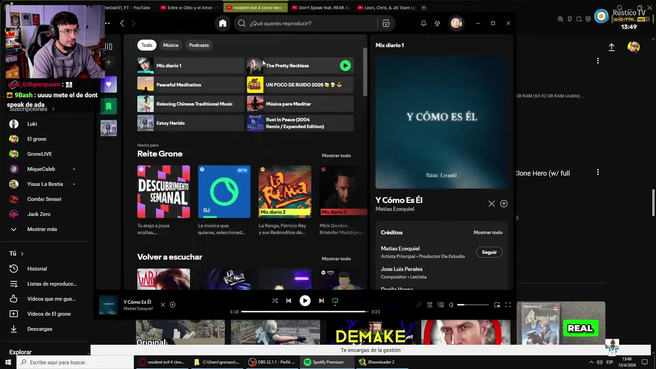
Task: Open connect to a device icon
Action: pyautogui.click(x=441, y=305)
